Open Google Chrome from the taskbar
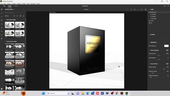This screenshot has height=96, width=170. pyautogui.click(x=117, y=93)
